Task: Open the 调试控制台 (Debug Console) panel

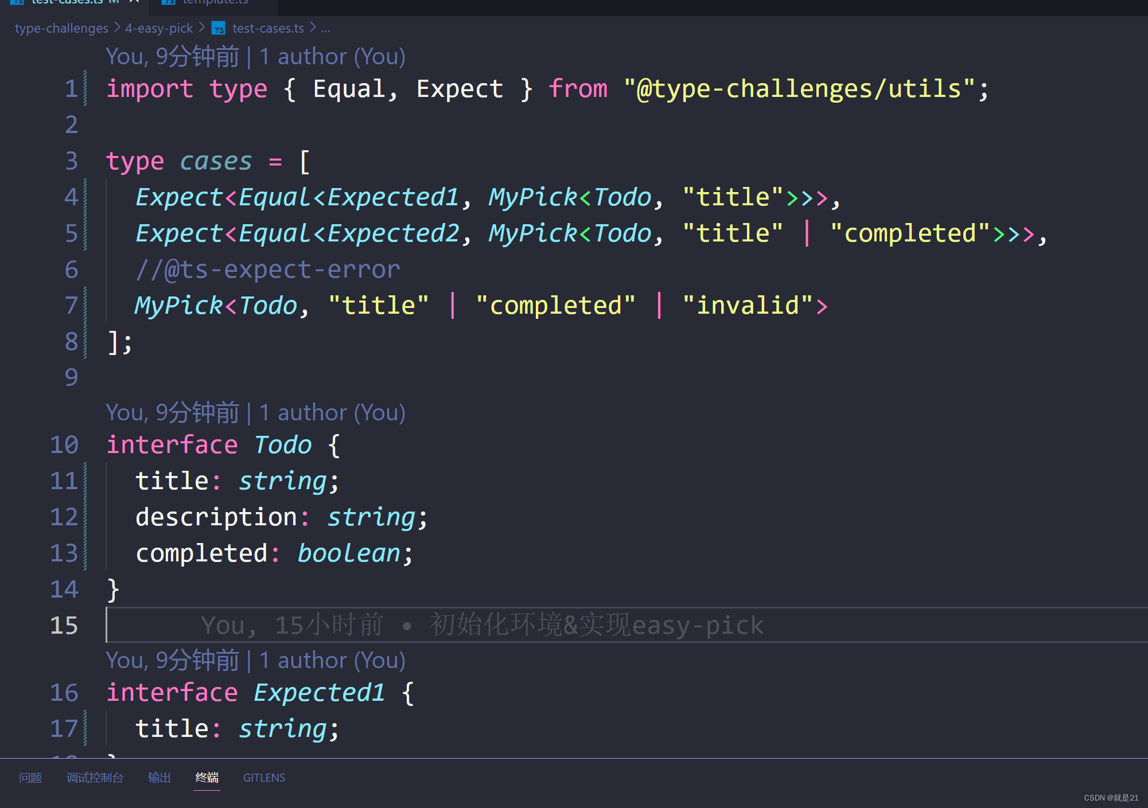Action: [95, 778]
